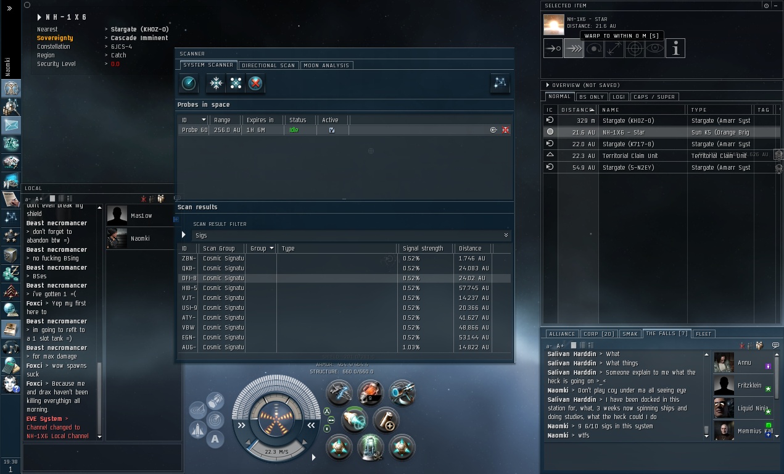Open the Sigs filter dropdown
784x474 pixels.
(352, 235)
